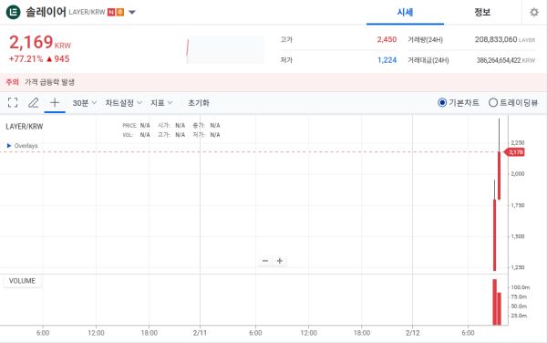The width and height of the screenshot is (547, 343).
Task: Open the 지표 indicators dropdown
Action: tap(161, 103)
